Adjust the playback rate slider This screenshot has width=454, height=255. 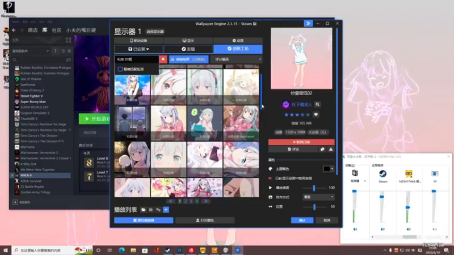click(314, 188)
